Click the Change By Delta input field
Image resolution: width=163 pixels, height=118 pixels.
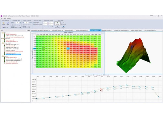[x=18, y=23]
